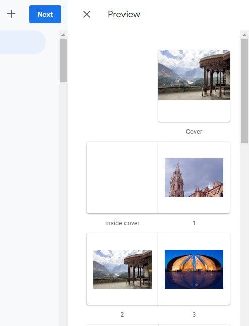Open page 1 clock tower photo
This screenshot has height=326, width=249.
[x=194, y=178]
